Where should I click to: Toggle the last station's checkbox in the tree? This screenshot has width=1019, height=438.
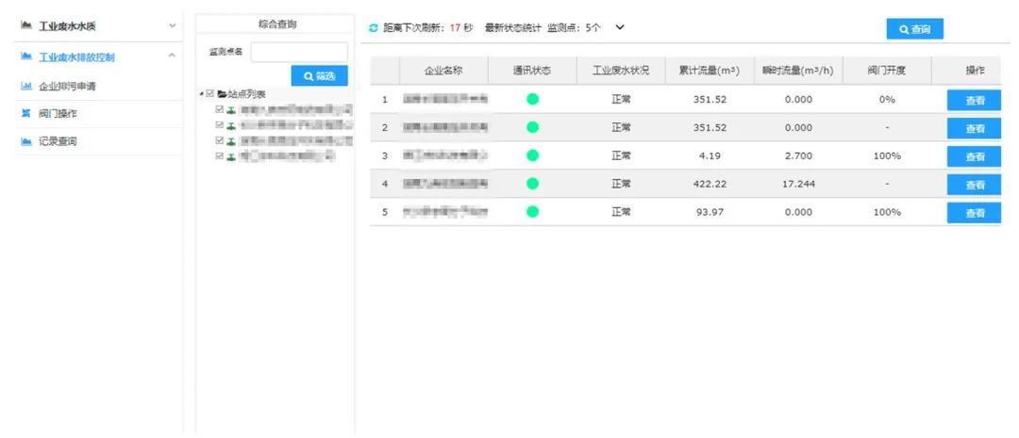pyautogui.click(x=220, y=155)
